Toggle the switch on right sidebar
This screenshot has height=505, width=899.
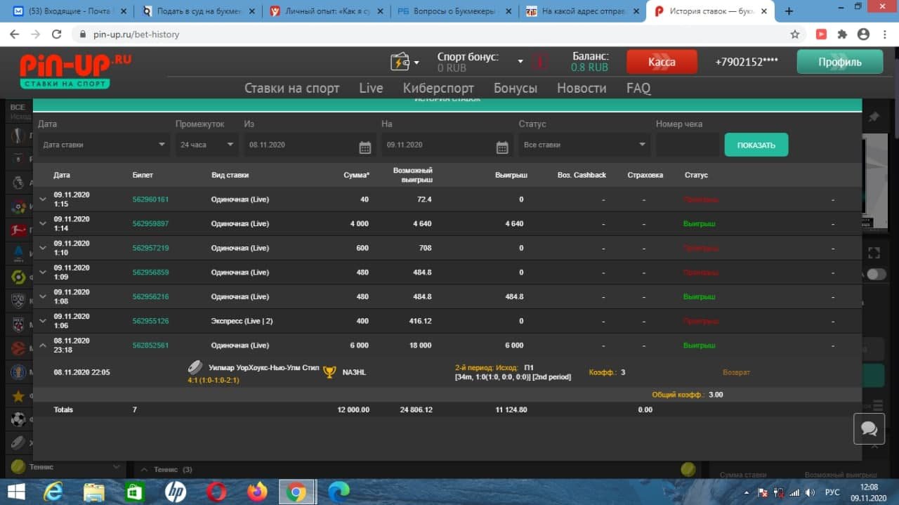(876, 274)
